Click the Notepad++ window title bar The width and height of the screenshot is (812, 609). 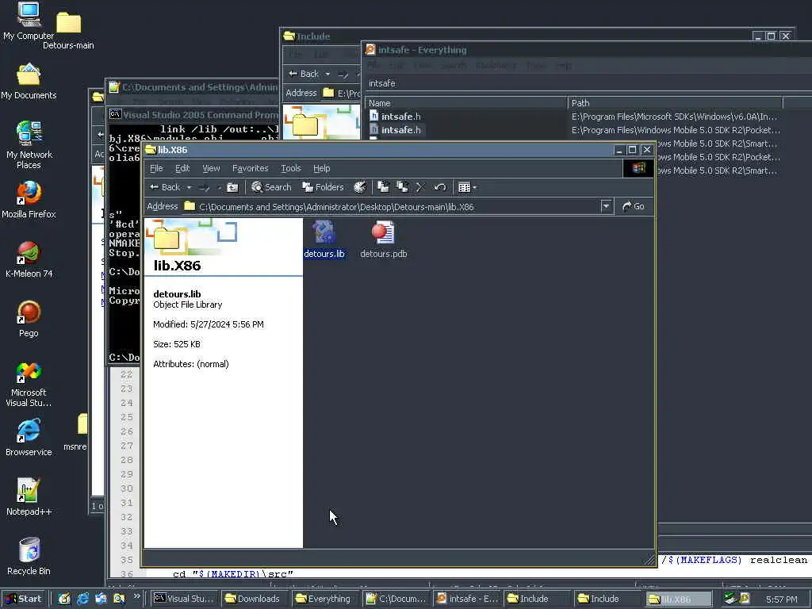tap(193, 87)
